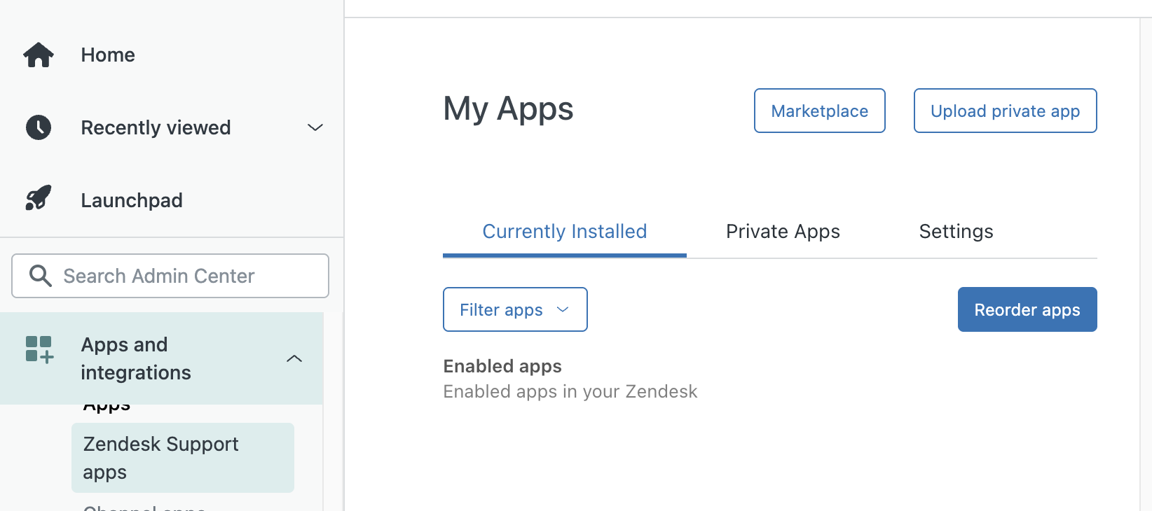1152x511 pixels.
Task: Click Upload private app
Action: coord(1005,111)
